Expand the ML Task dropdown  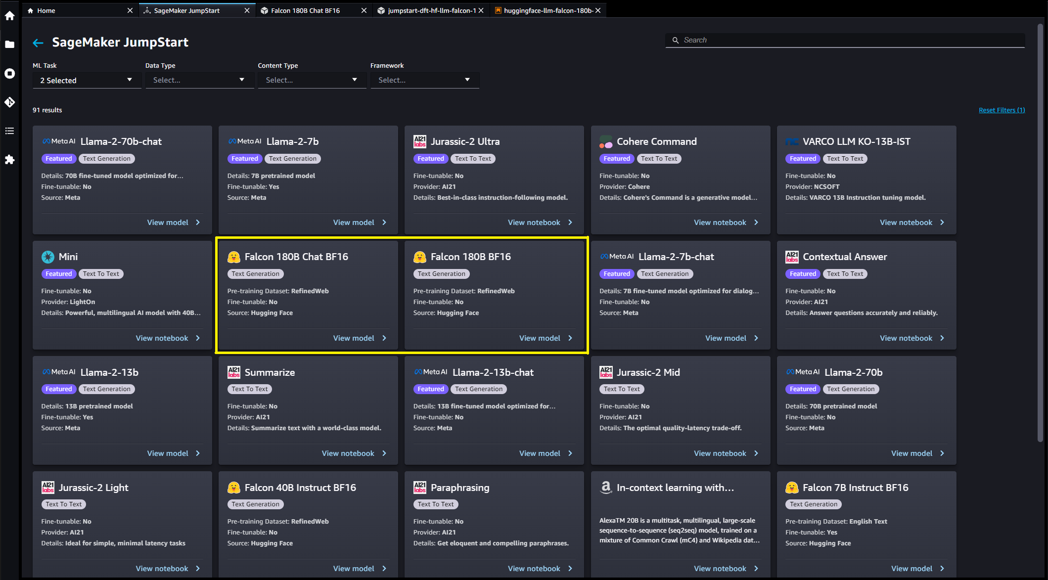pyautogui.click(x=87, y=80)
